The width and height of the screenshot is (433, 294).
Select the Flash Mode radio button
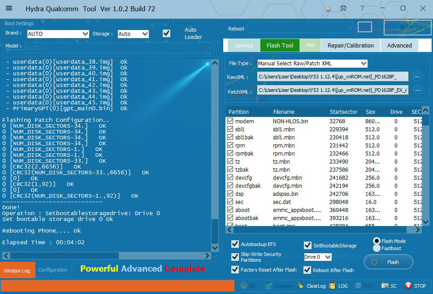click(377, 241)
